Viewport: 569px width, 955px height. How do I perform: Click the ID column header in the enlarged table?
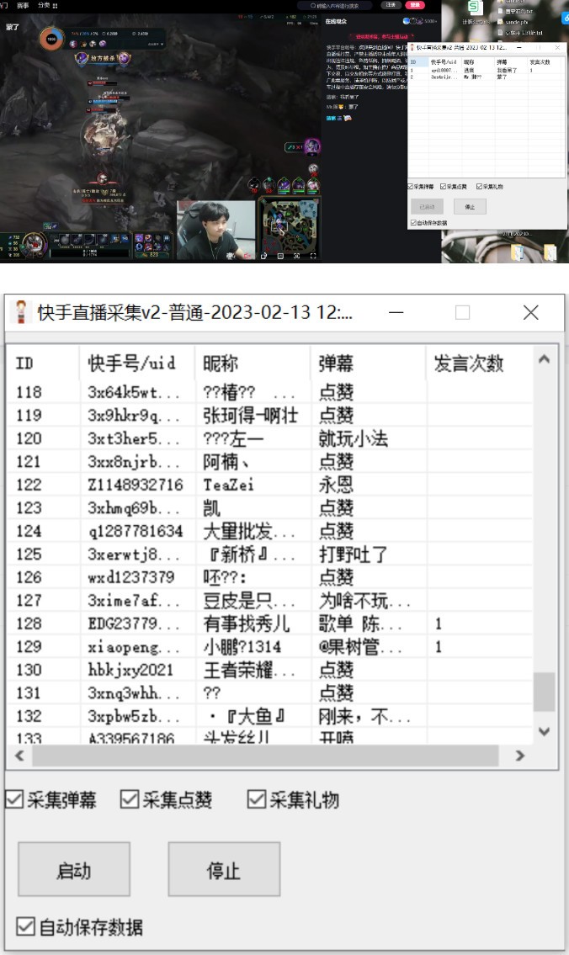(43, 363)
